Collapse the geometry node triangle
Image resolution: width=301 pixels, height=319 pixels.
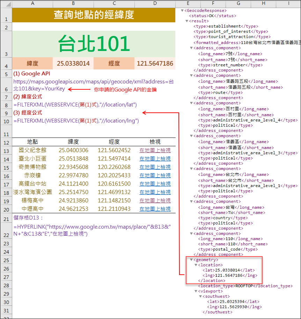(191, 260)
